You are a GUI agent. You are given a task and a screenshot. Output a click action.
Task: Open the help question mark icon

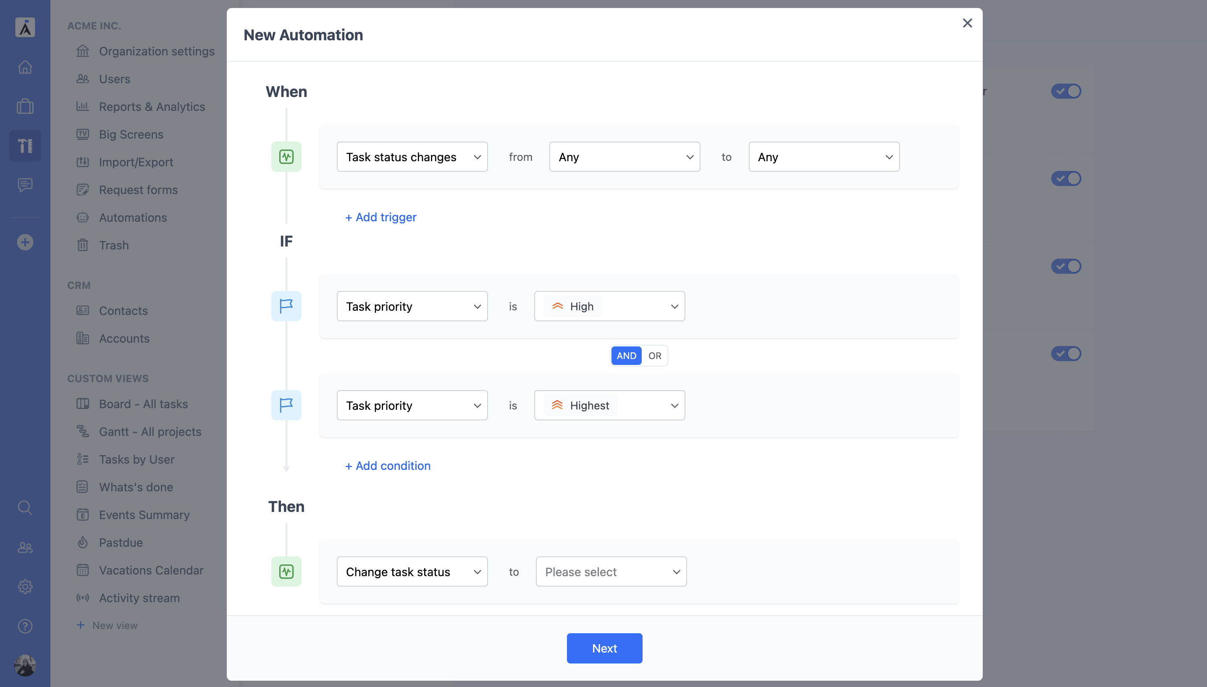click(25, 626)
